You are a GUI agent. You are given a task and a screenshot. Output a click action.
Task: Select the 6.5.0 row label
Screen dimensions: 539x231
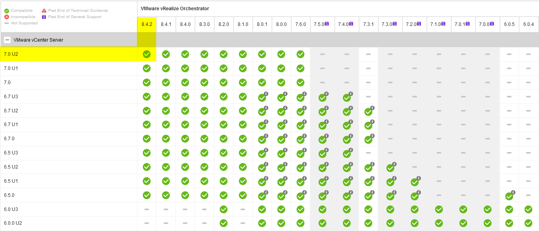(x=9, y=195)
